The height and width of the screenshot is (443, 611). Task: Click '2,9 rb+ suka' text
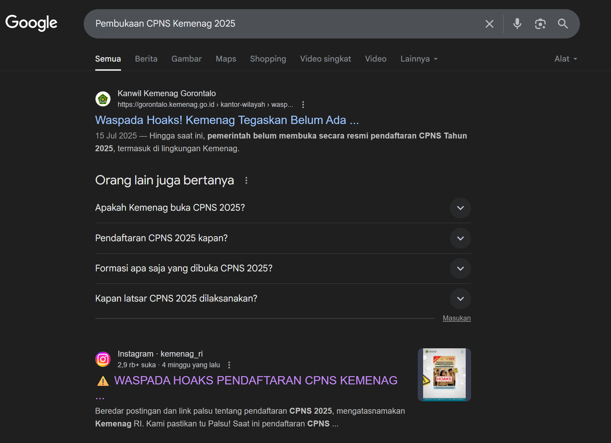click(137, 365)
